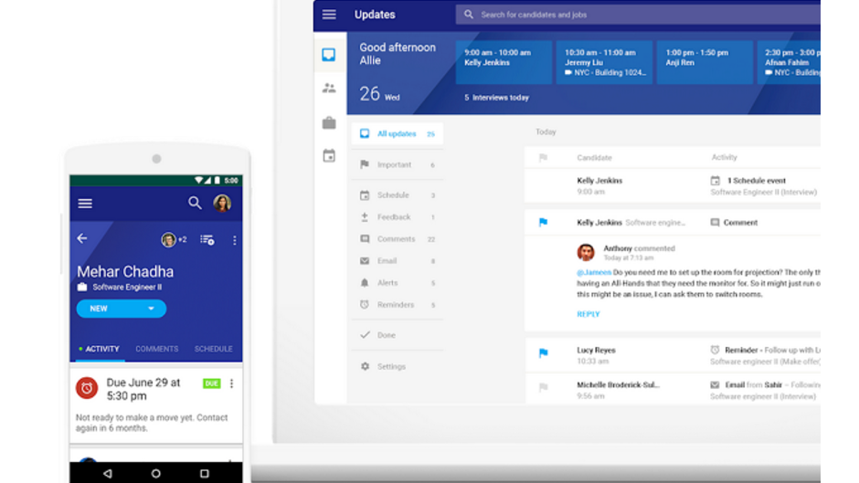The width and height of the screenshot is (859, 483).
Task: Select the All updates filter
Action: coord(398,133)
